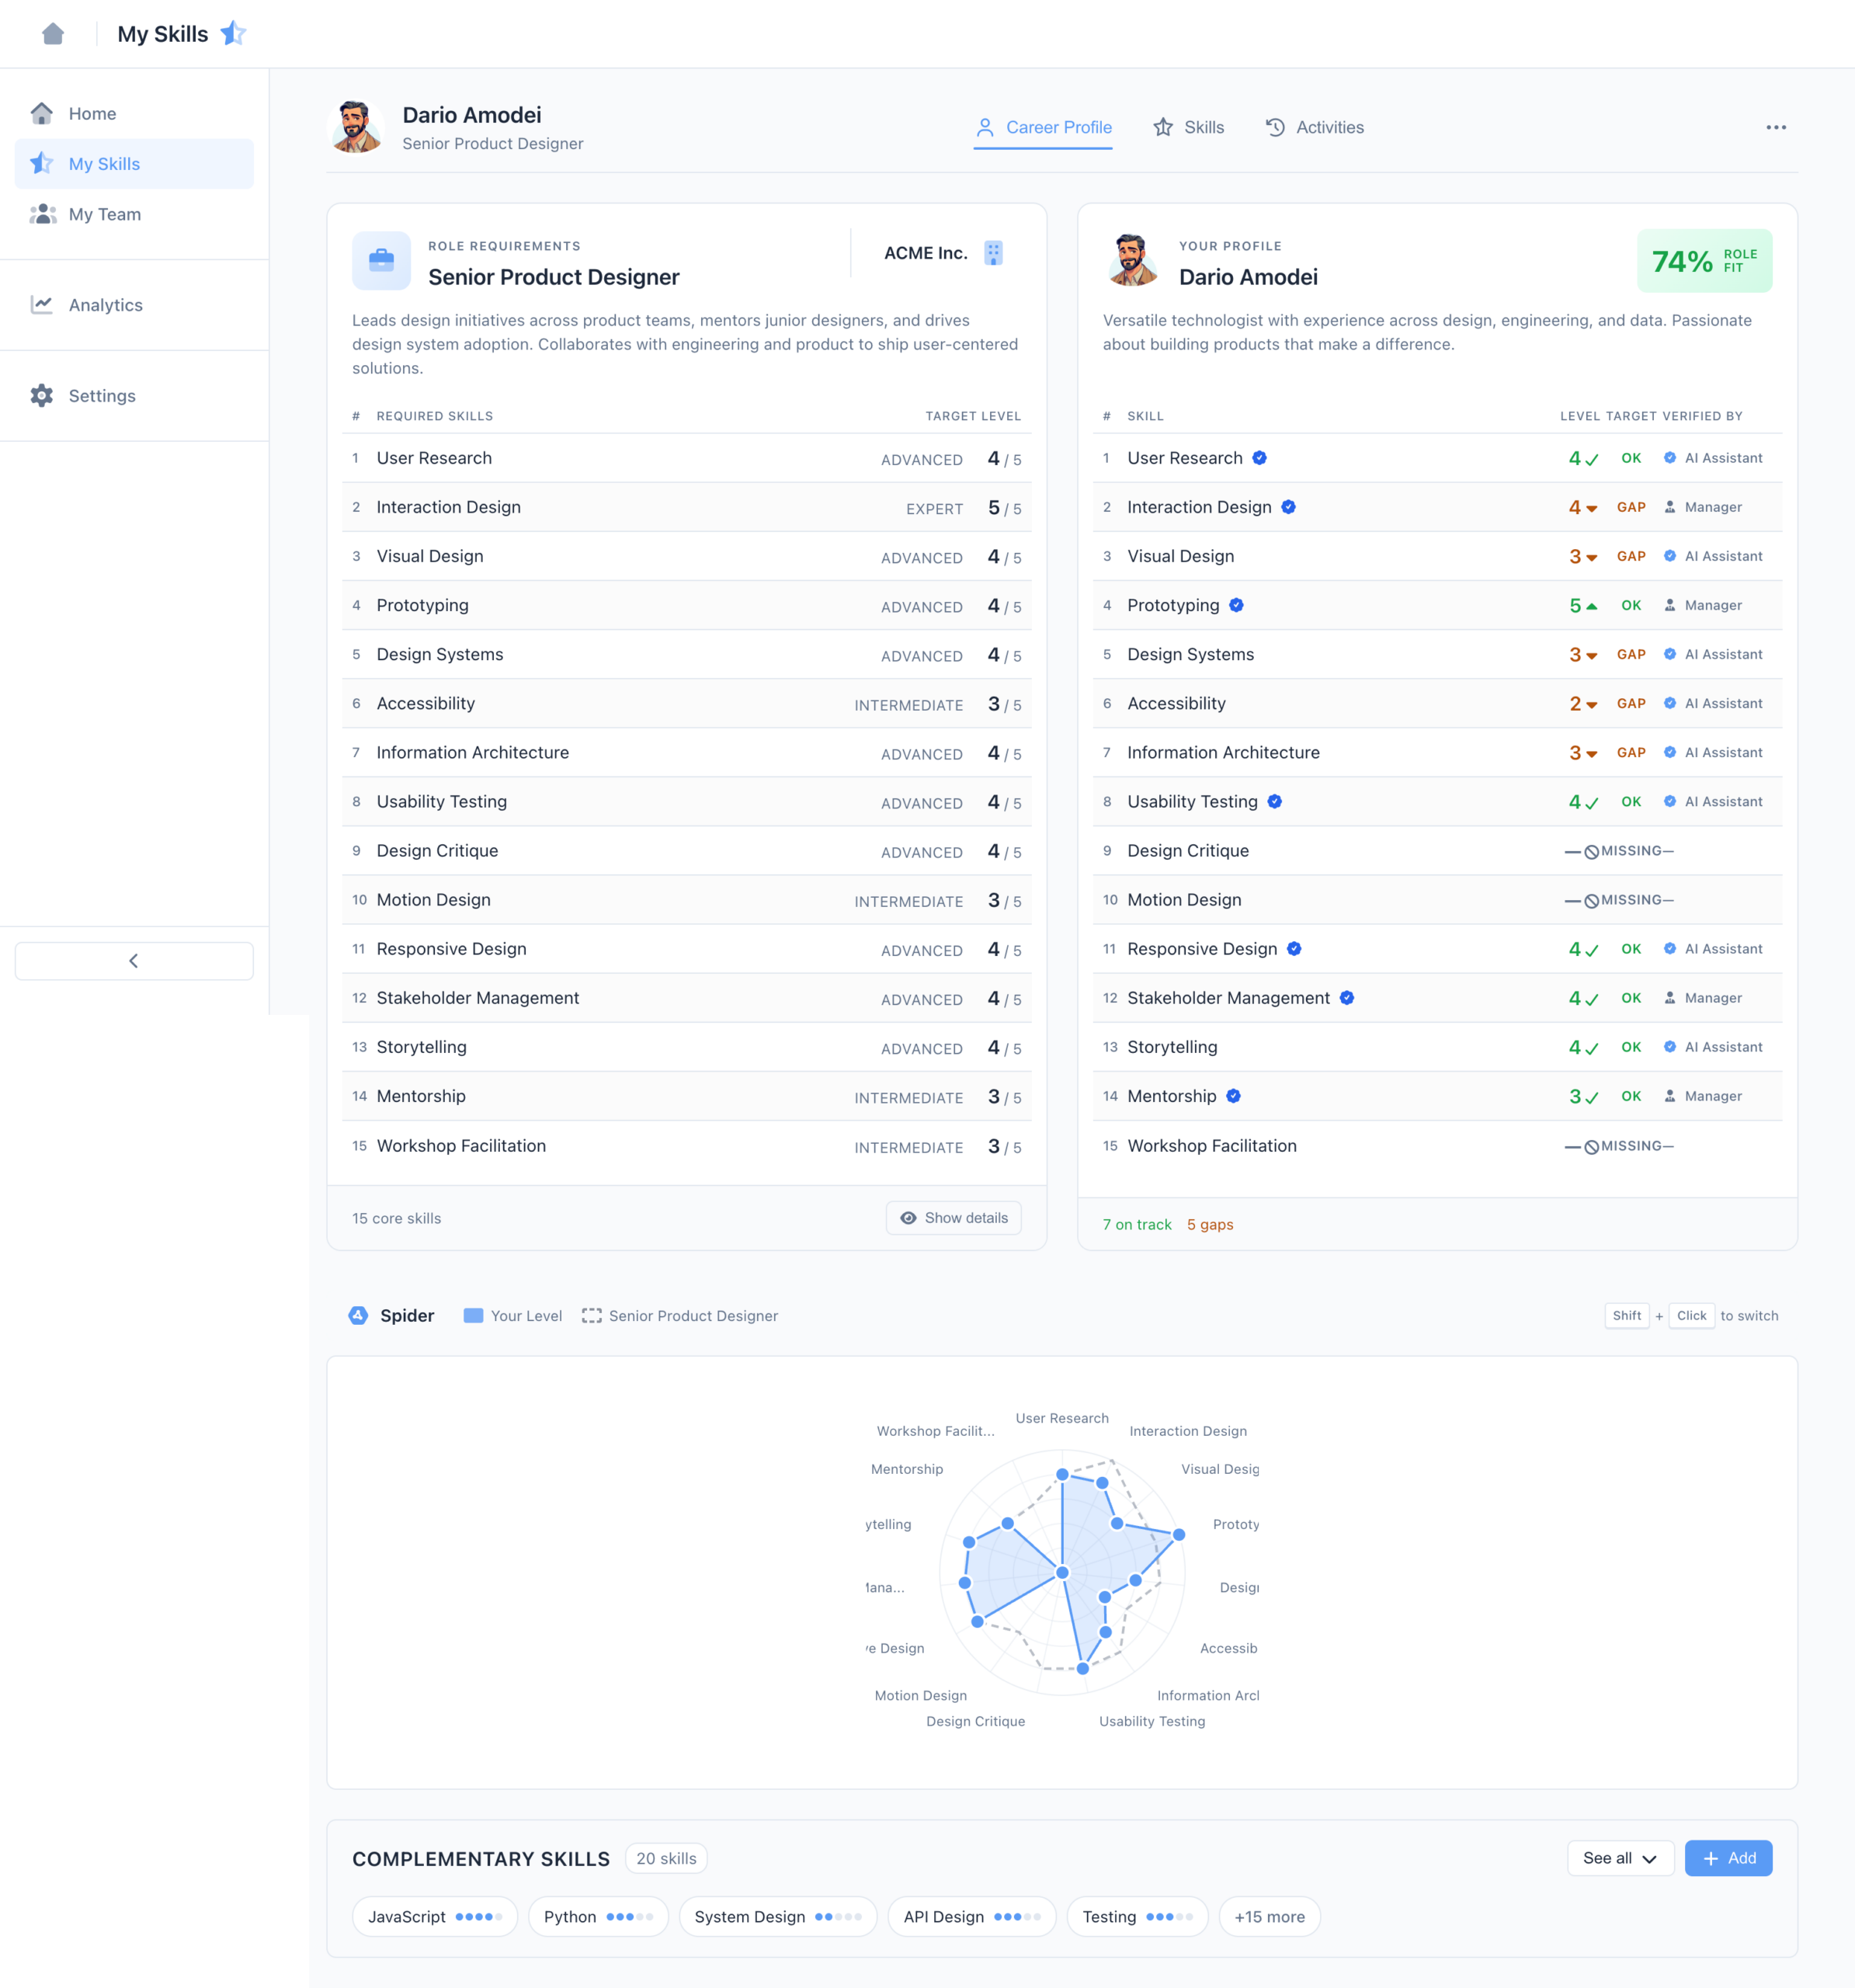The image size is (1855, 1988).
Task: Click the Analytics chart icon
Action: (42, 305)
